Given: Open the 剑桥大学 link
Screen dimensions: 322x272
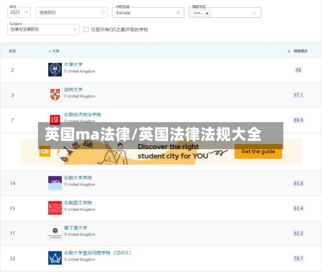Looking at the screenshot, I should point(73,89).
